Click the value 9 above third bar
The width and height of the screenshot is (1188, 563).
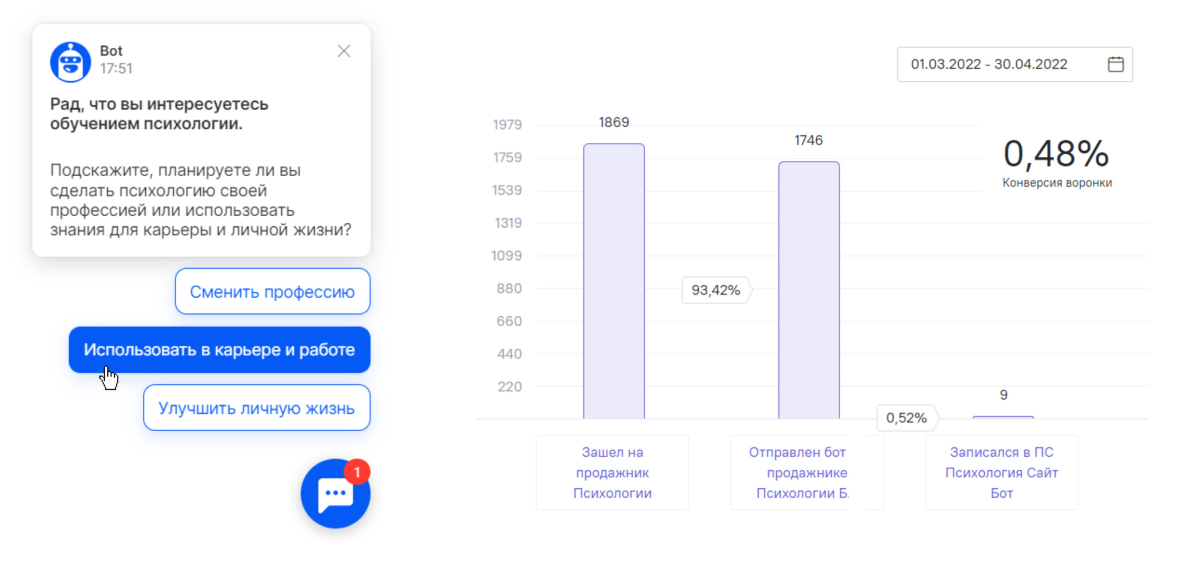[x=1003, y=395]
